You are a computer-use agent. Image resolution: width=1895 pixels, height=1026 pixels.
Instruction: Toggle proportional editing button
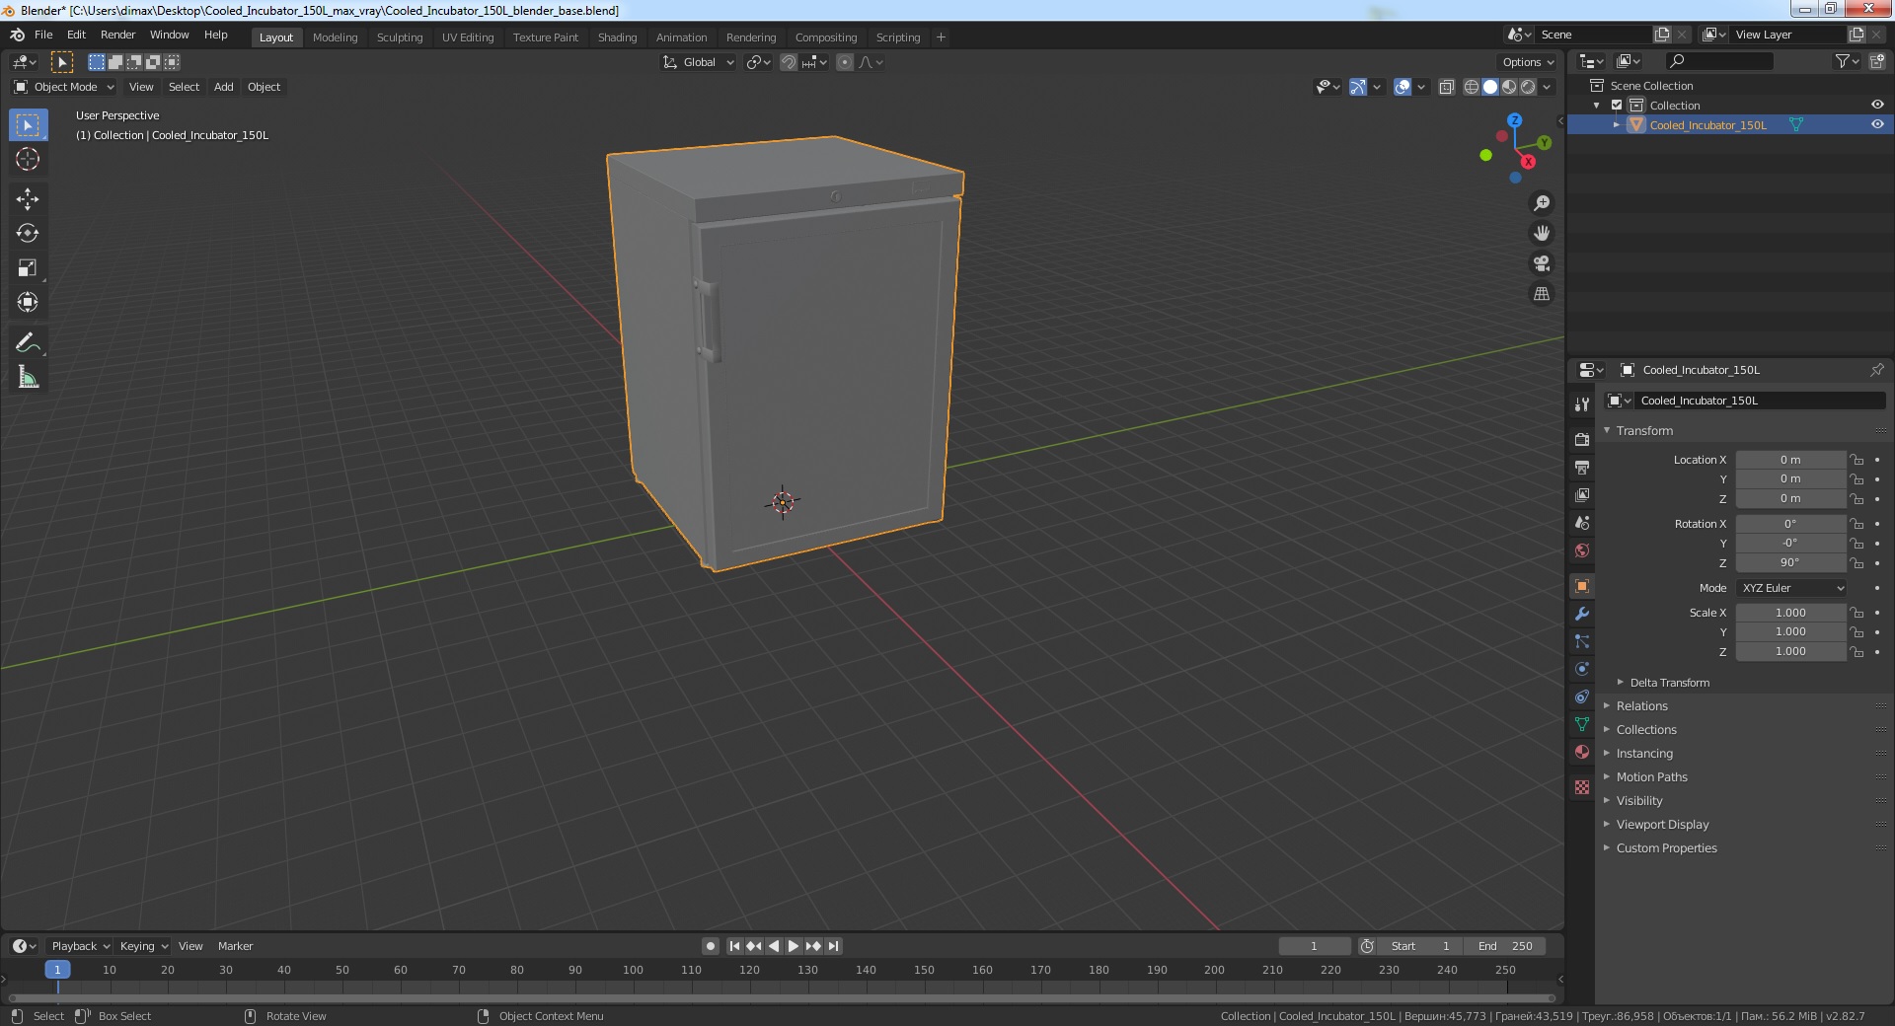tap(845, 62)
